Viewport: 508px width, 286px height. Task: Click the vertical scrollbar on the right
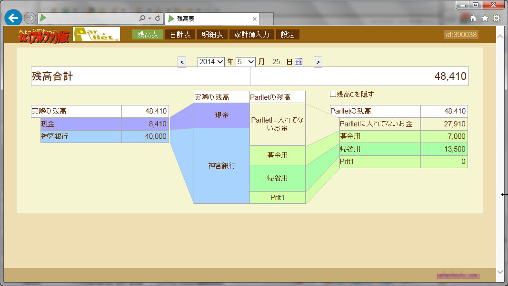500,143
